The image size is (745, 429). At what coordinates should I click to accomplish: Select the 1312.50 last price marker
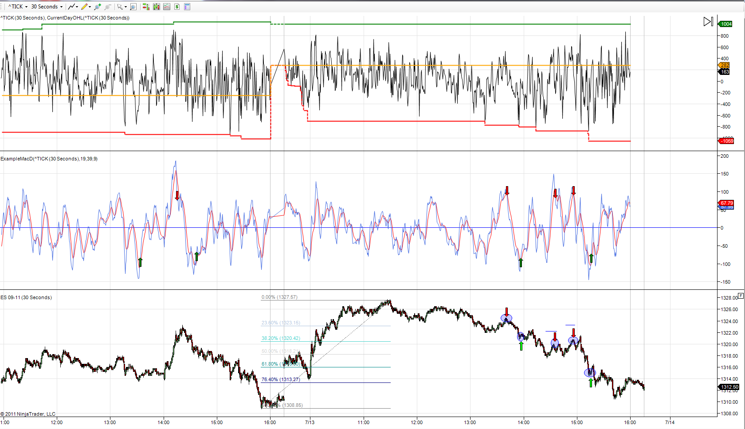[x=729, y=387]
